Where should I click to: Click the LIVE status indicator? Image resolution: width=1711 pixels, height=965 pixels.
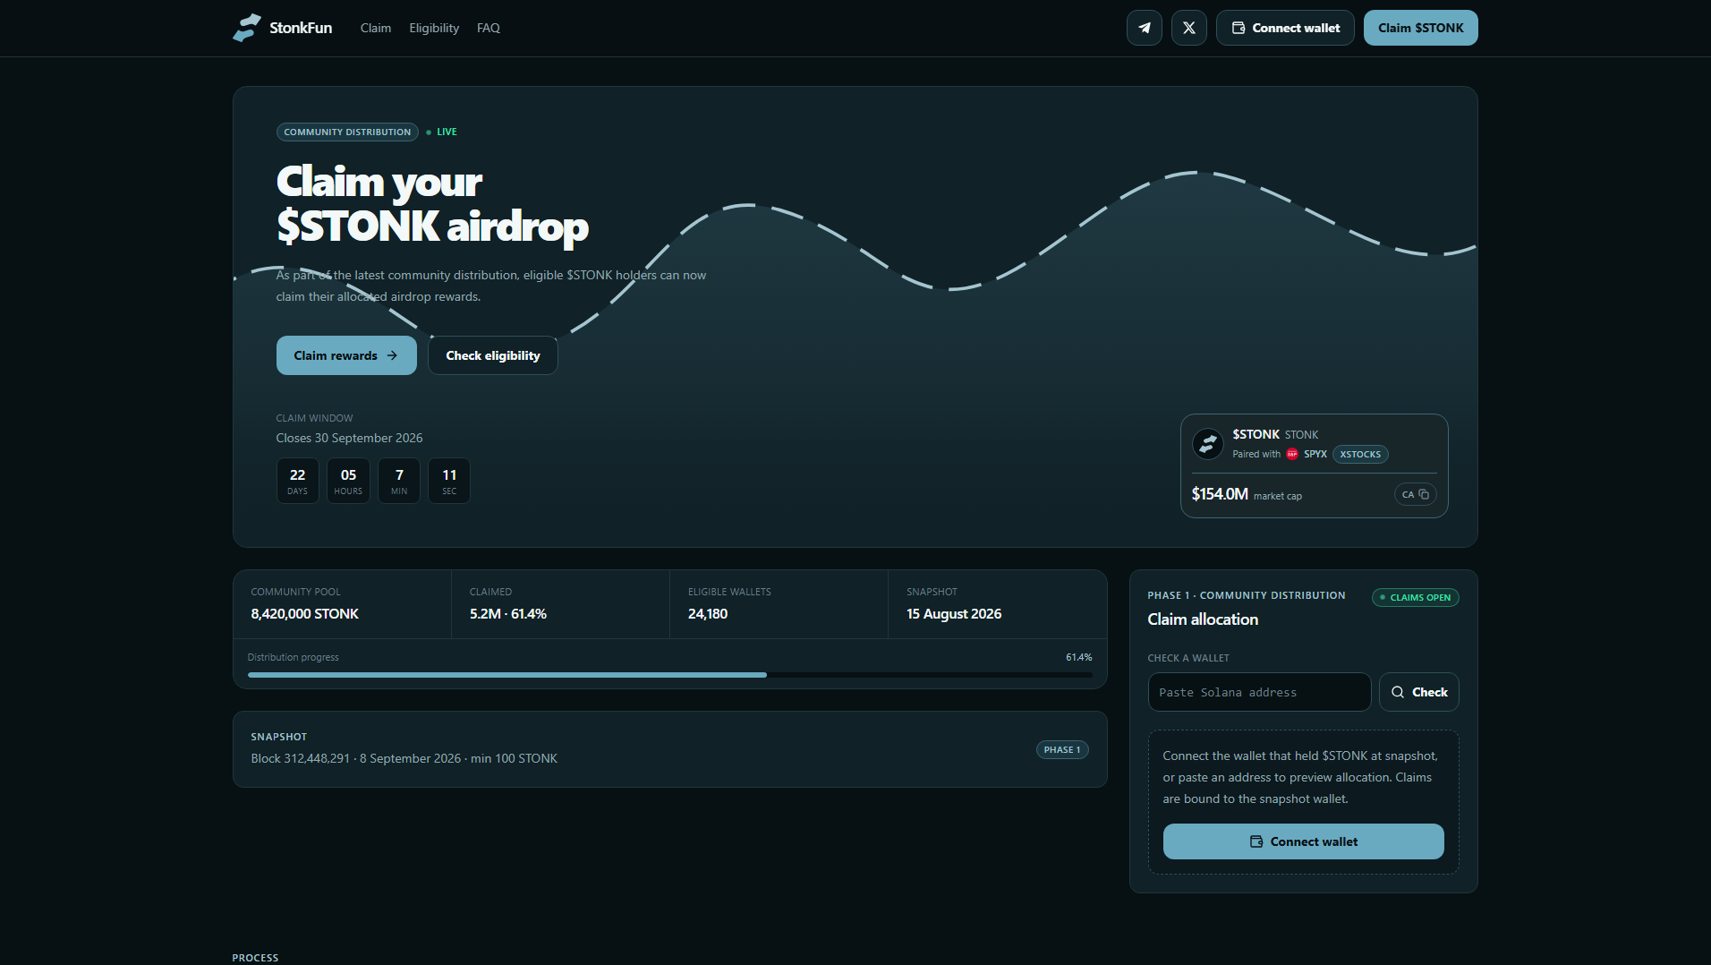442,132
